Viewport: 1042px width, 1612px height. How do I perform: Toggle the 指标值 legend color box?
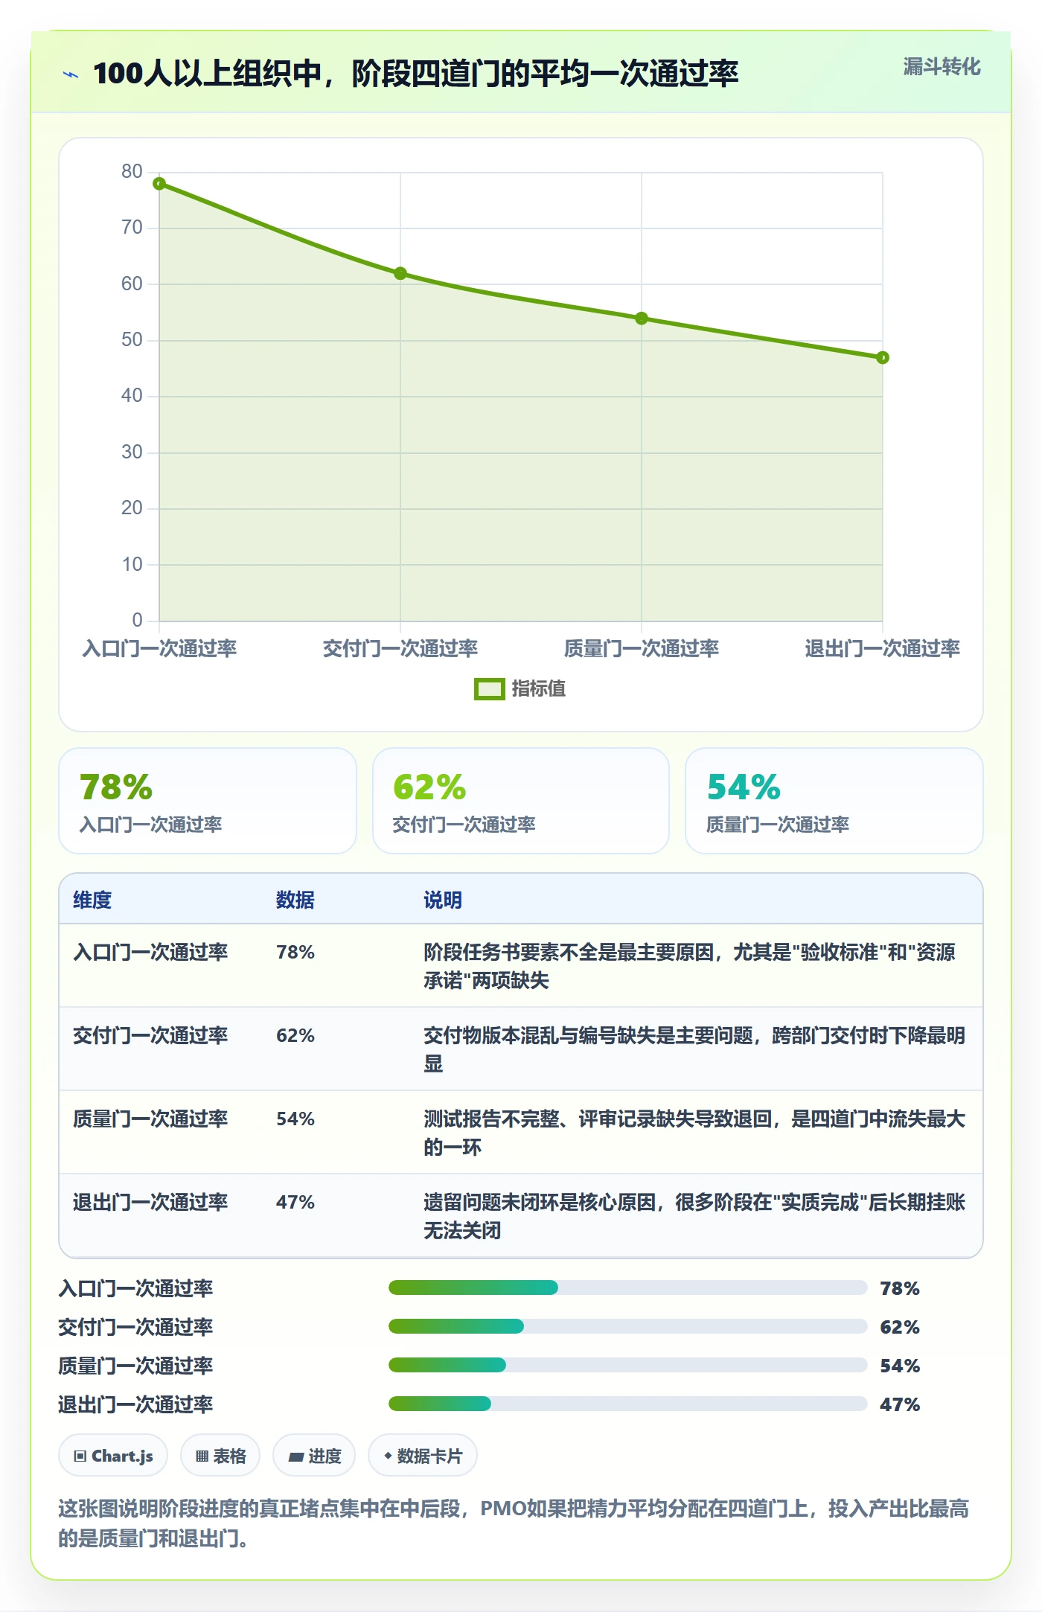coord(490,689)
